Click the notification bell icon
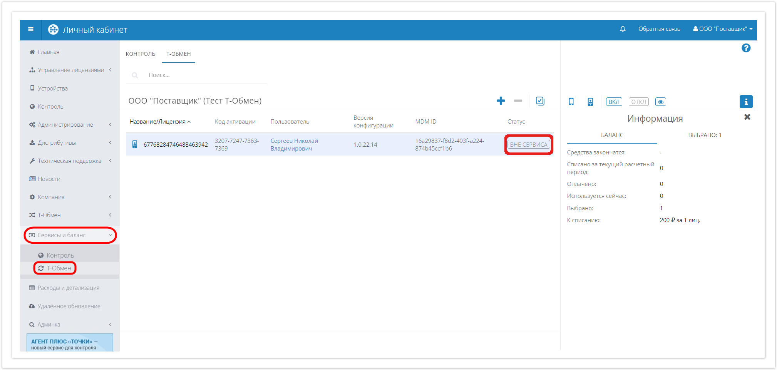 623,29
